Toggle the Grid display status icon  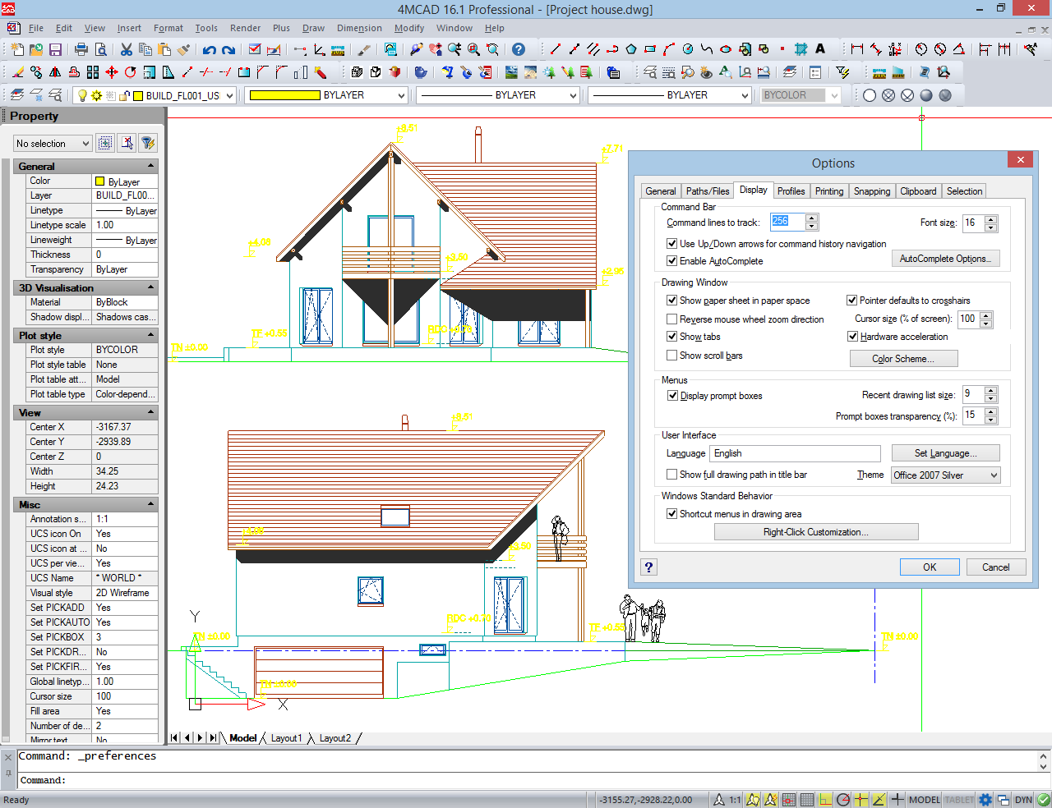(x=807, y=800)
